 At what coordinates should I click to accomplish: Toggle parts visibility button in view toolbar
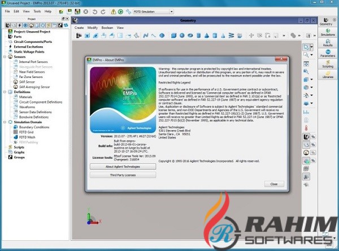pyautogui.click(x=306, y=137)
